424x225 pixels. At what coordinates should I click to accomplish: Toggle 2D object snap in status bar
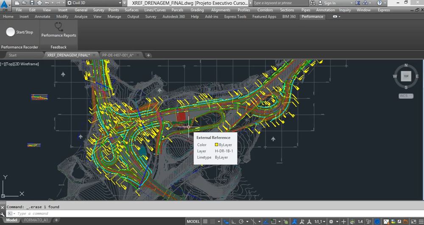(x=273, y=222)
